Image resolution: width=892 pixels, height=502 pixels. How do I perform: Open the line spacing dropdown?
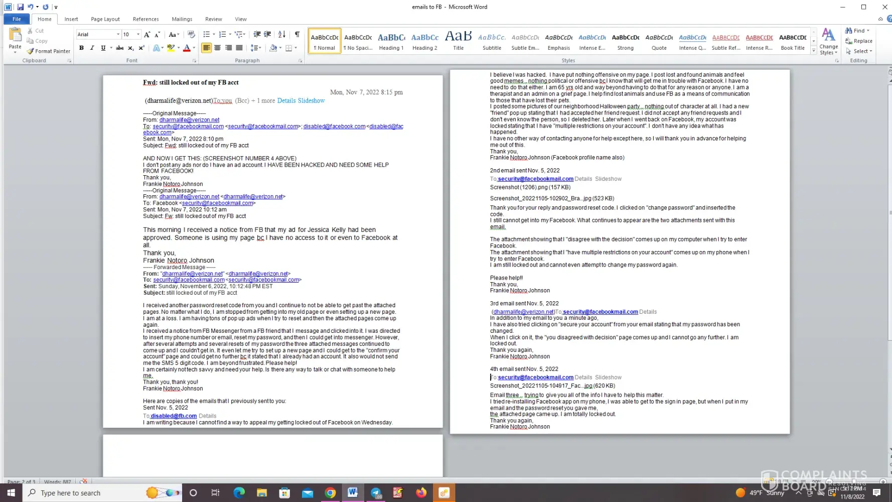pos(256,48)
